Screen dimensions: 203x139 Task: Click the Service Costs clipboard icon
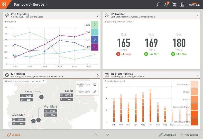tap(95, 84)
